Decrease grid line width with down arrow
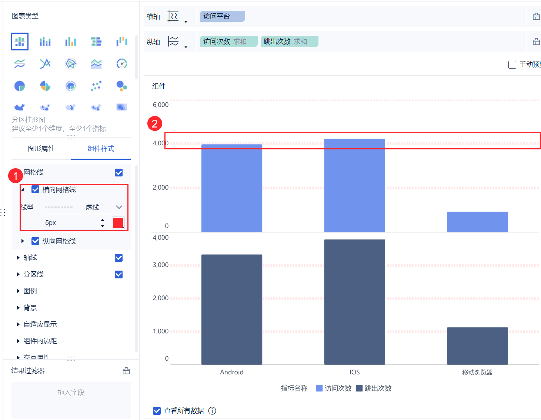This screenshot has width=541, height=420. [103, 226]
